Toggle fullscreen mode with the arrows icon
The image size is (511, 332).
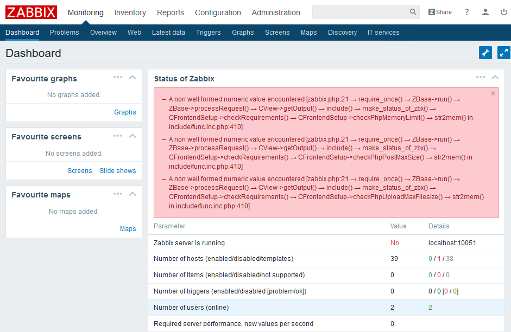(x=503, y=53)
